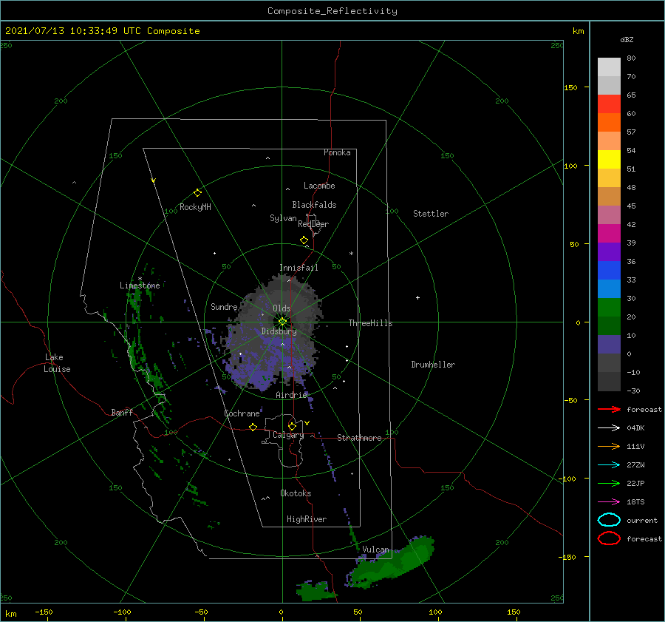The width and height of the screenshot is (665, 622).
Task: Click the asterisk marker above Limestone
Action: coord(140,279)
